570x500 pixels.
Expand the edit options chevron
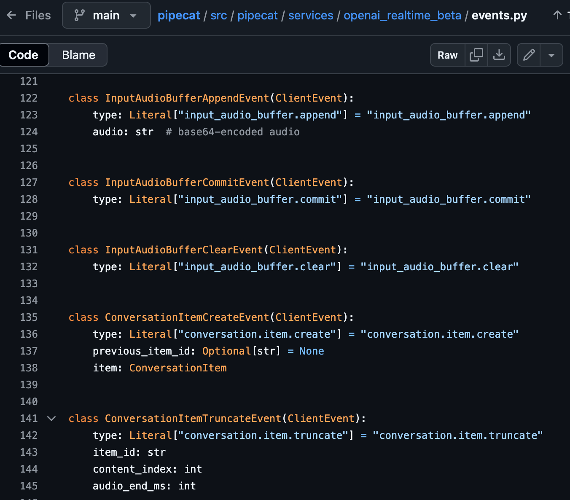point(551,55)
